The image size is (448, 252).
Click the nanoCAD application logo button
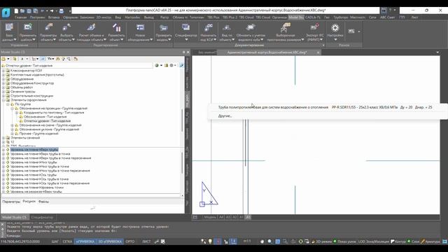coord(6,13)
